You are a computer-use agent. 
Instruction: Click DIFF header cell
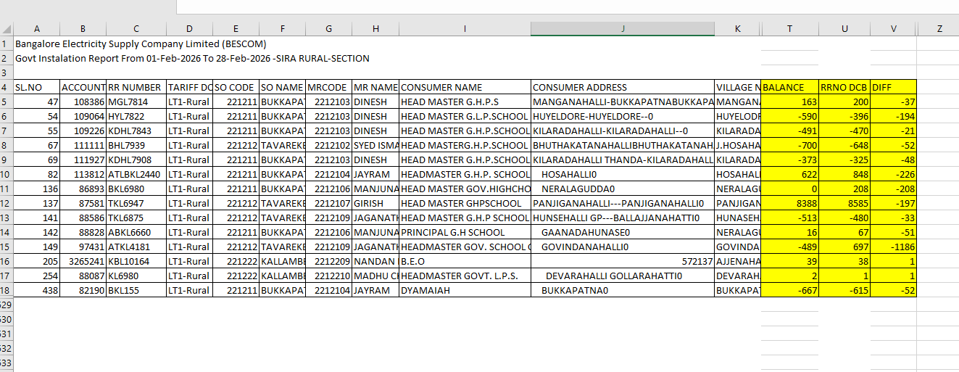[x=894, y=87]
